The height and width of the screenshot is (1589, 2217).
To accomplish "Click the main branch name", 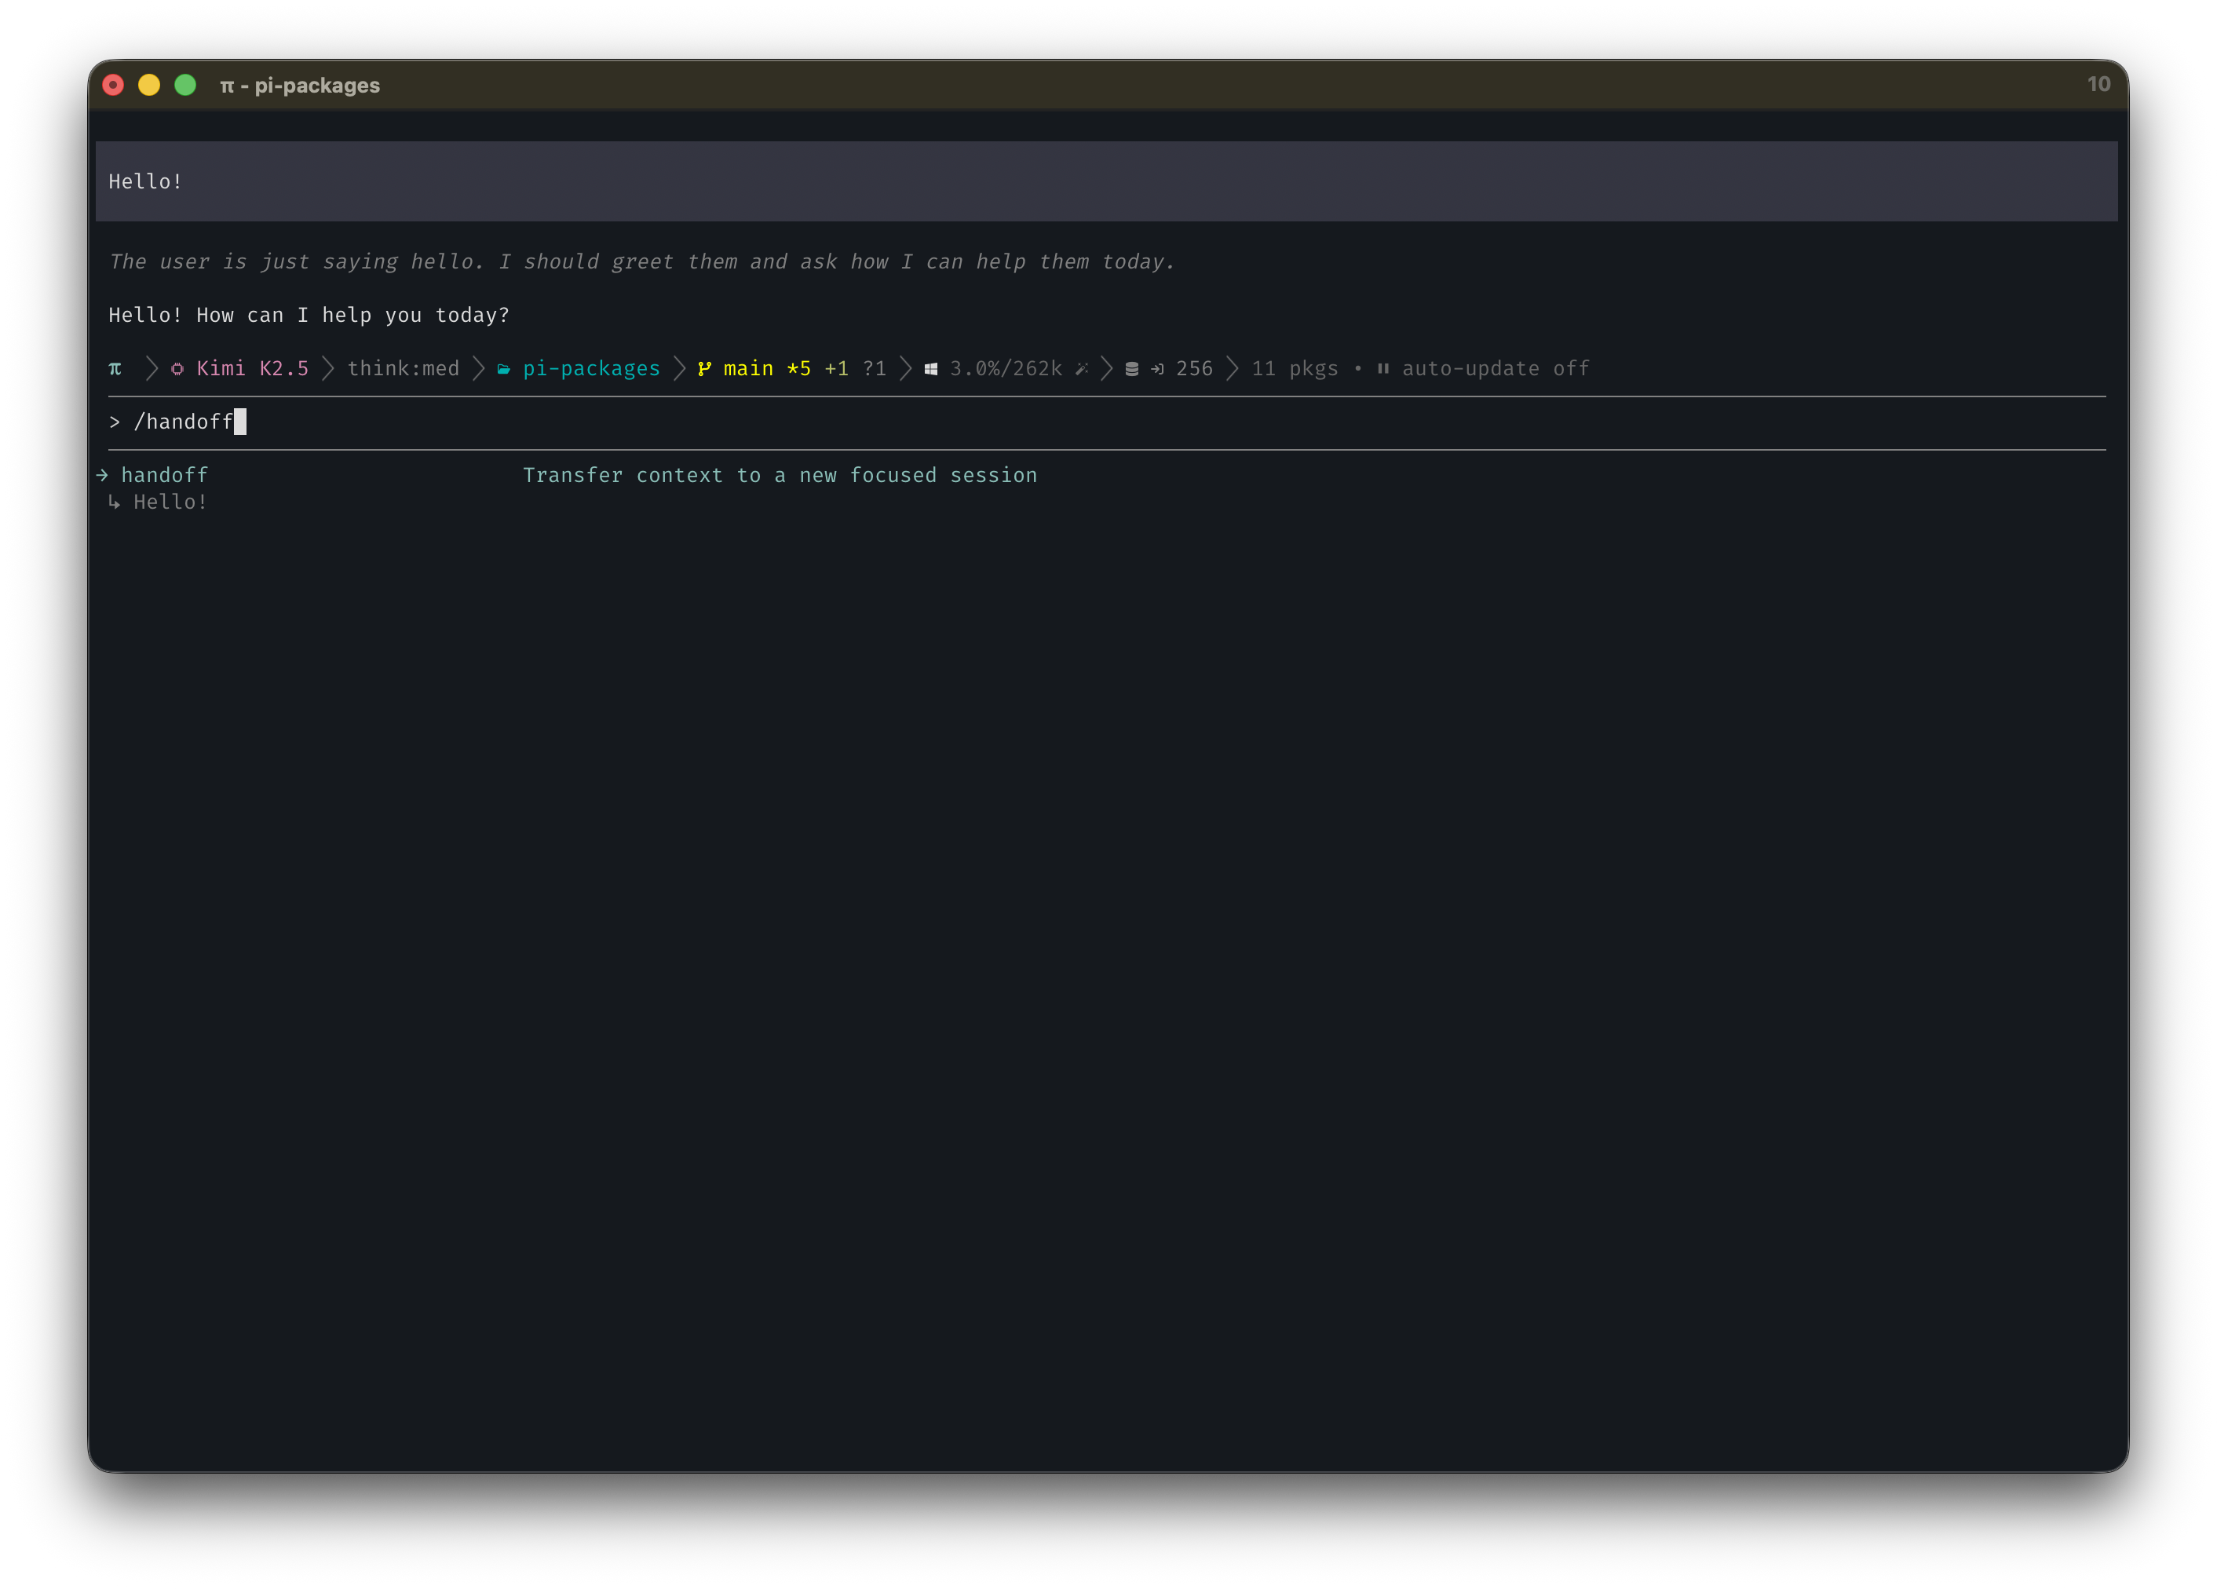I will pyautogui.click(x=748, y=368).
